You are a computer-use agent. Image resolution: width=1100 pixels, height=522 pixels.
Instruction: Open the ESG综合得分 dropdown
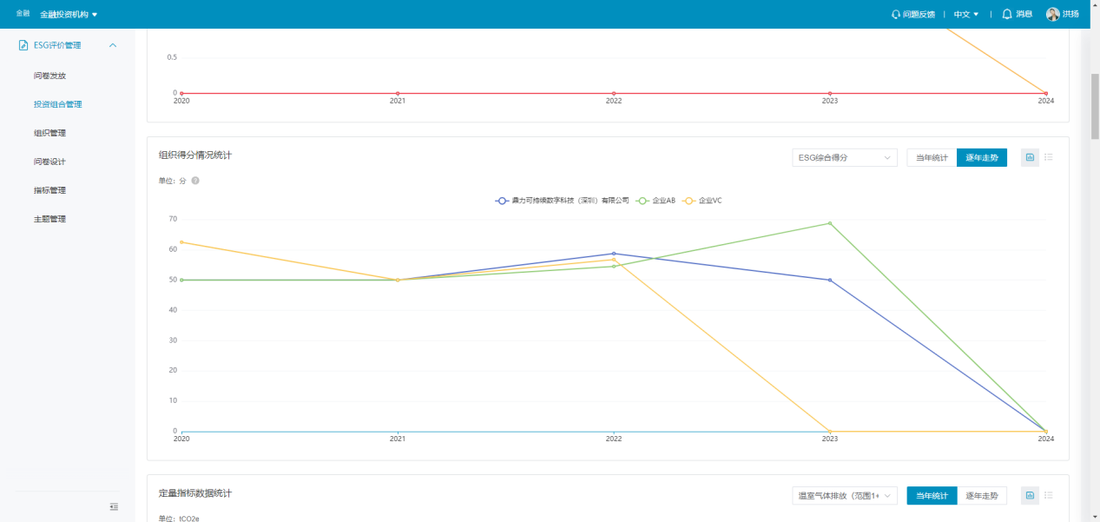pos(845,157)
